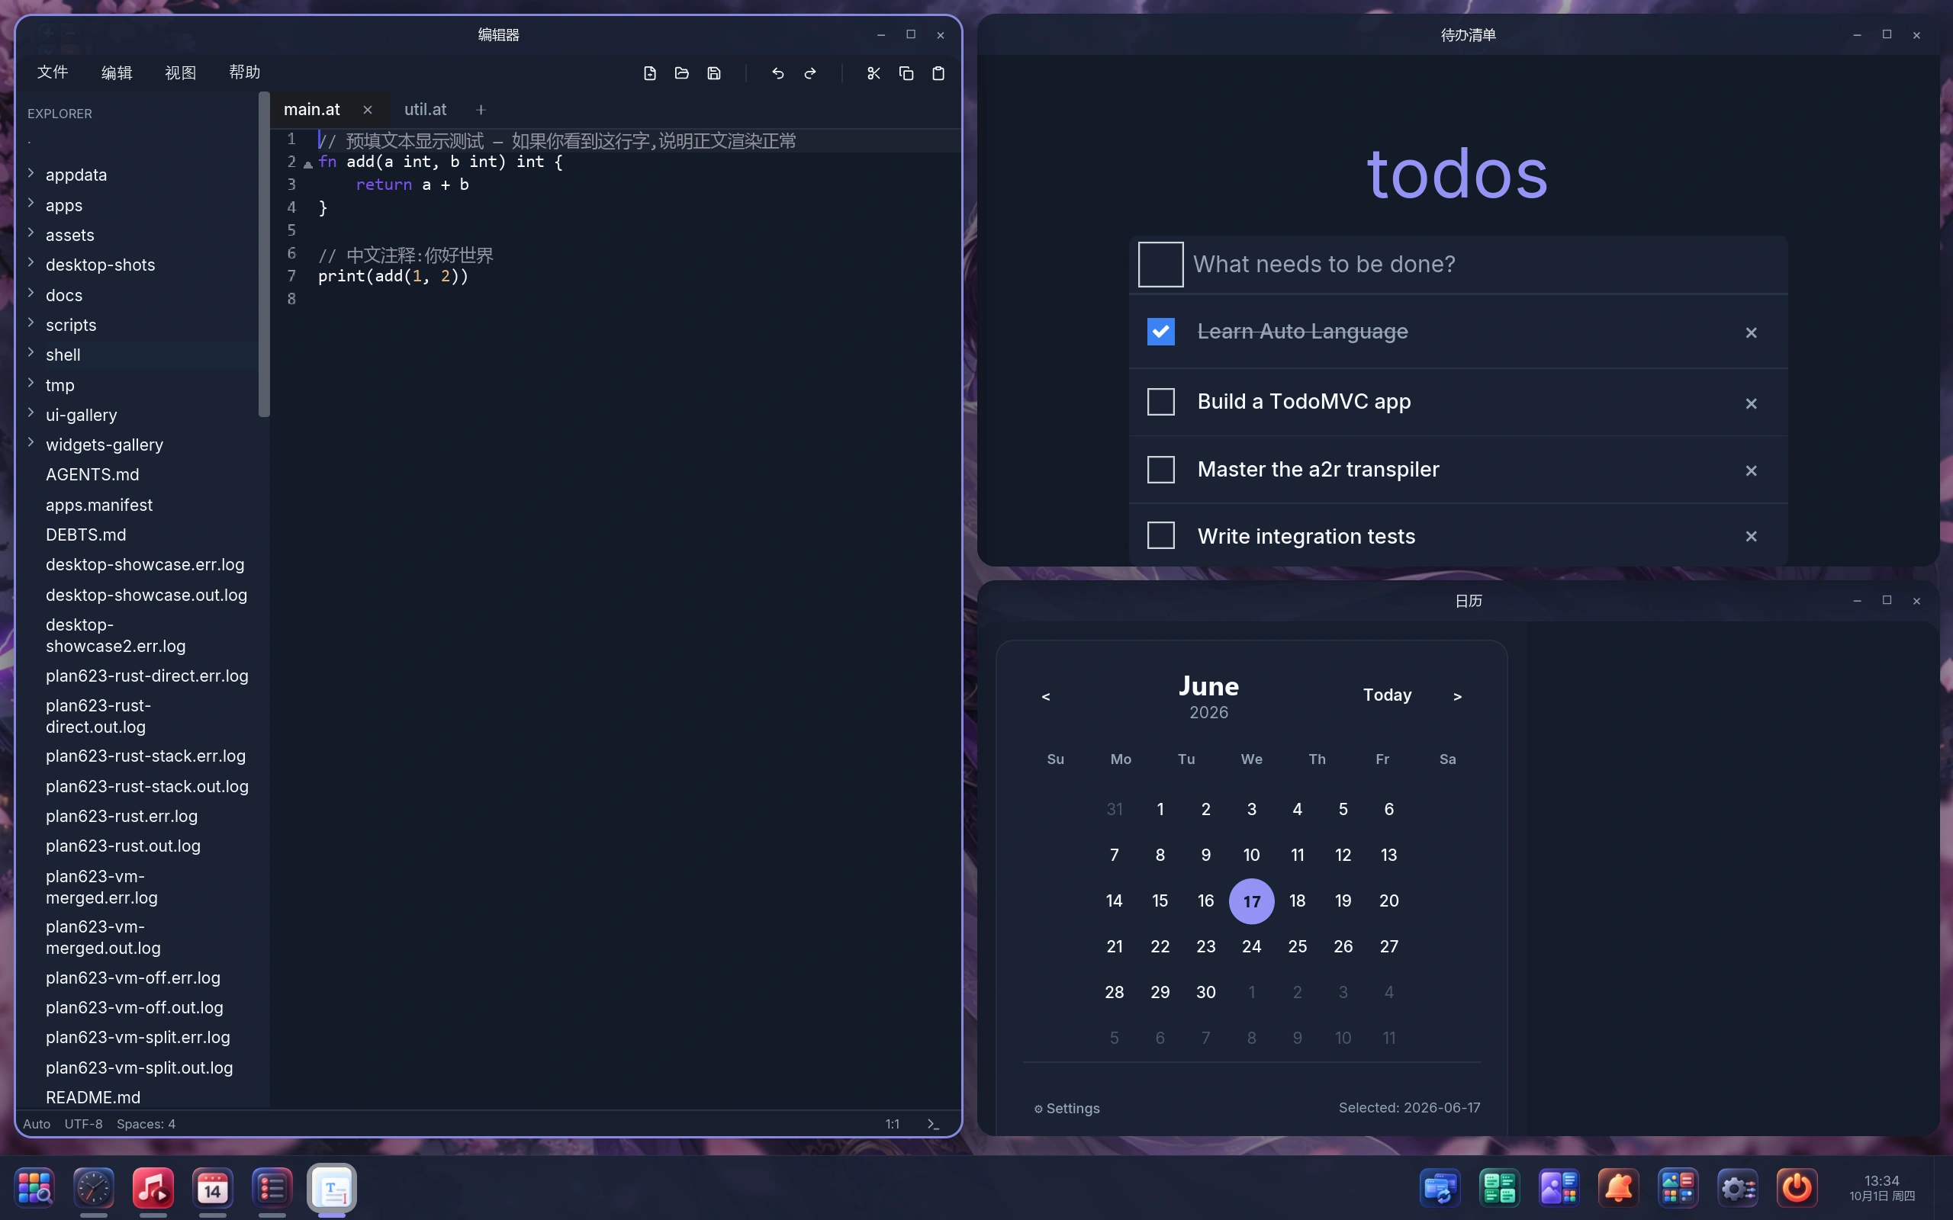Remove the 'Master the a2r transpiler' todo

point(1752,470)
